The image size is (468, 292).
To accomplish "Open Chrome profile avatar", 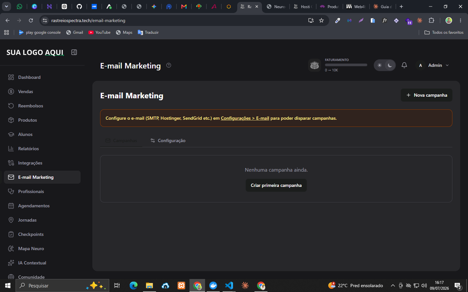I will (449, 20).
